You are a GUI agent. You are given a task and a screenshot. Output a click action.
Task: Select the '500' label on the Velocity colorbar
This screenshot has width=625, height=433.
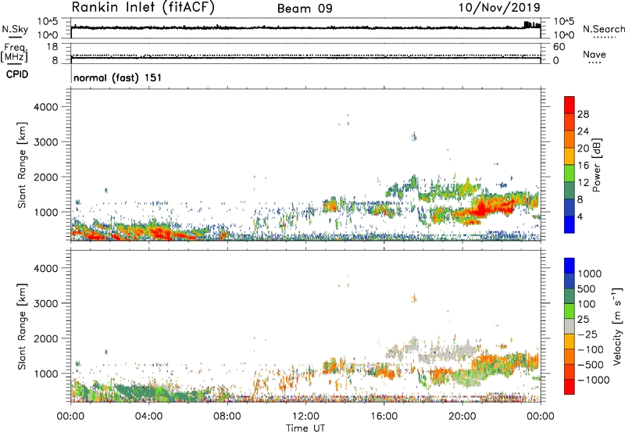[x=587, y=288]
